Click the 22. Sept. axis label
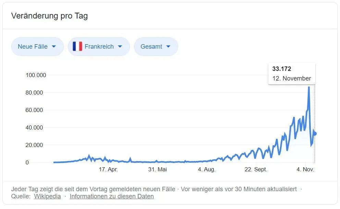 [256, 169]
